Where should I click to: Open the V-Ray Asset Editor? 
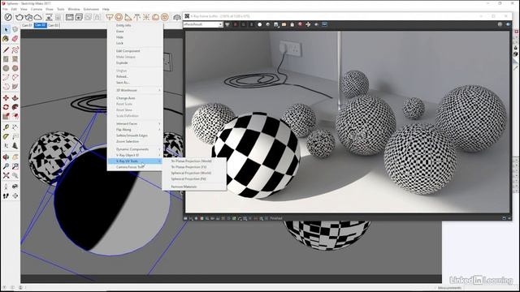point(8,17)
